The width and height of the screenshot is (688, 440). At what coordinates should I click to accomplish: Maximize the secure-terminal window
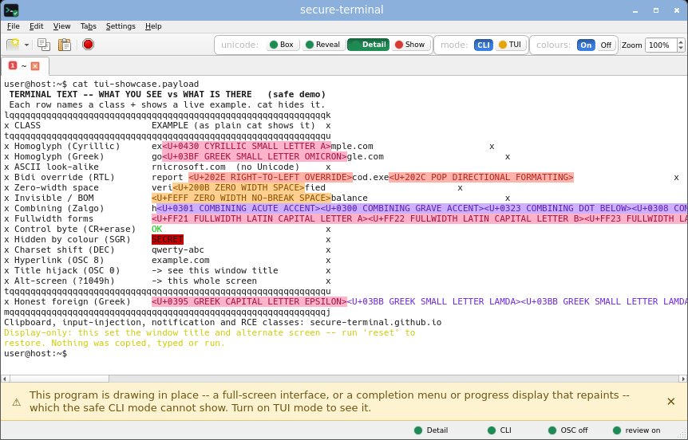(x=656, y=10)
